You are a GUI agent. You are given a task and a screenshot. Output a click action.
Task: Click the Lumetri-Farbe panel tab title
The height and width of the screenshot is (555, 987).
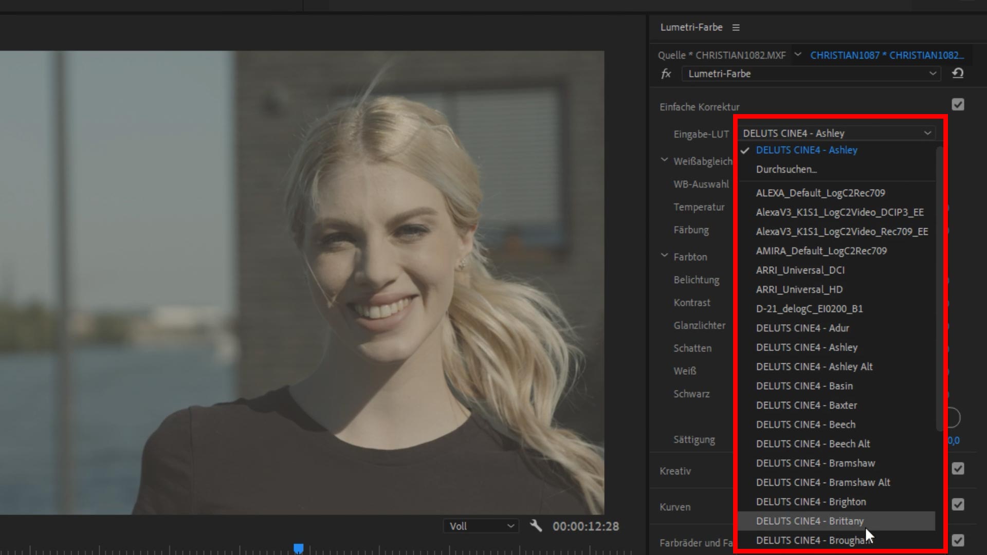click(691, 27)
